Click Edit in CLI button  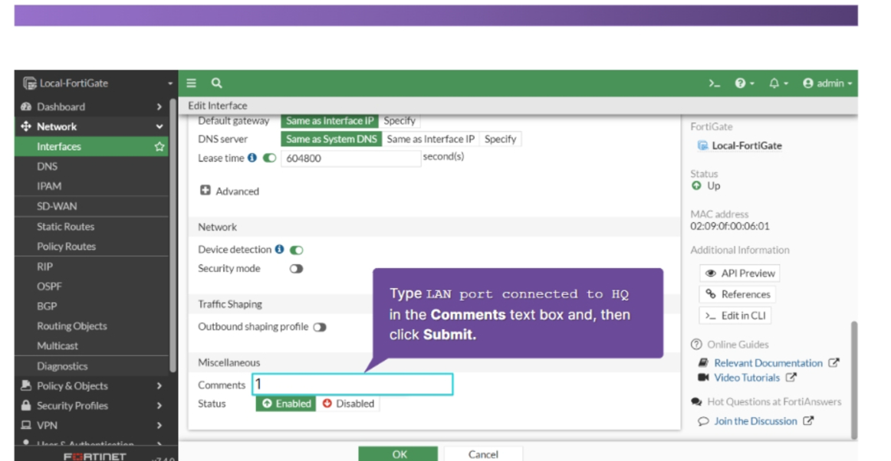(735, 316)
